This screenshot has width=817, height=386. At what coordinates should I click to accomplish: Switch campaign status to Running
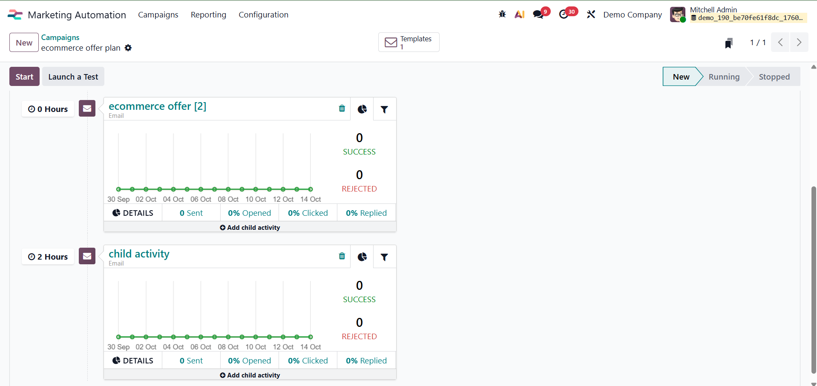click(x=724, y=77)
